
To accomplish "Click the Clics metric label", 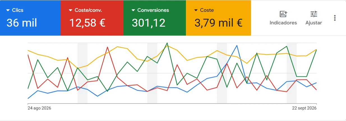I will [18, 10].
